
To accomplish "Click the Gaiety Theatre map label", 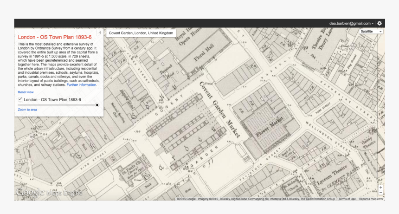I will pos(368,144).
